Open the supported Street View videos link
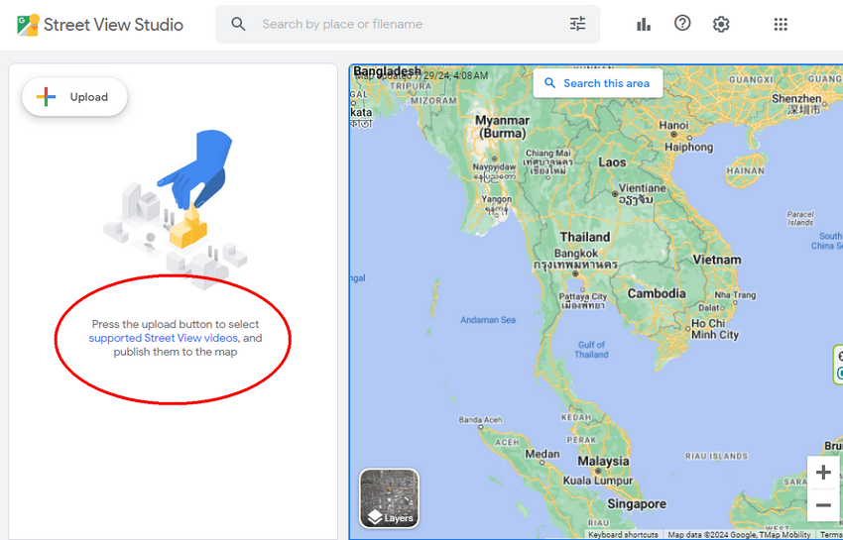 163,338
